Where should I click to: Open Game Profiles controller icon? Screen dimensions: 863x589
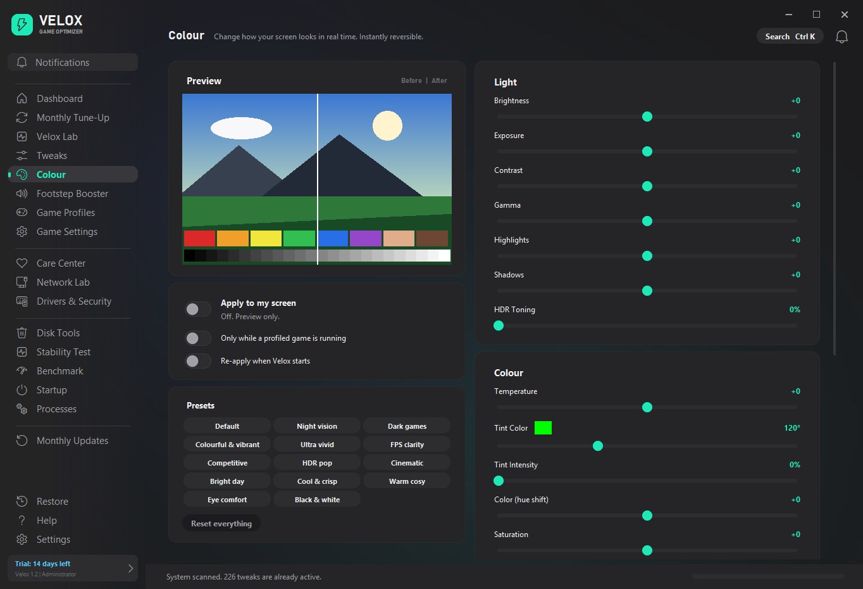click(22, 213)
